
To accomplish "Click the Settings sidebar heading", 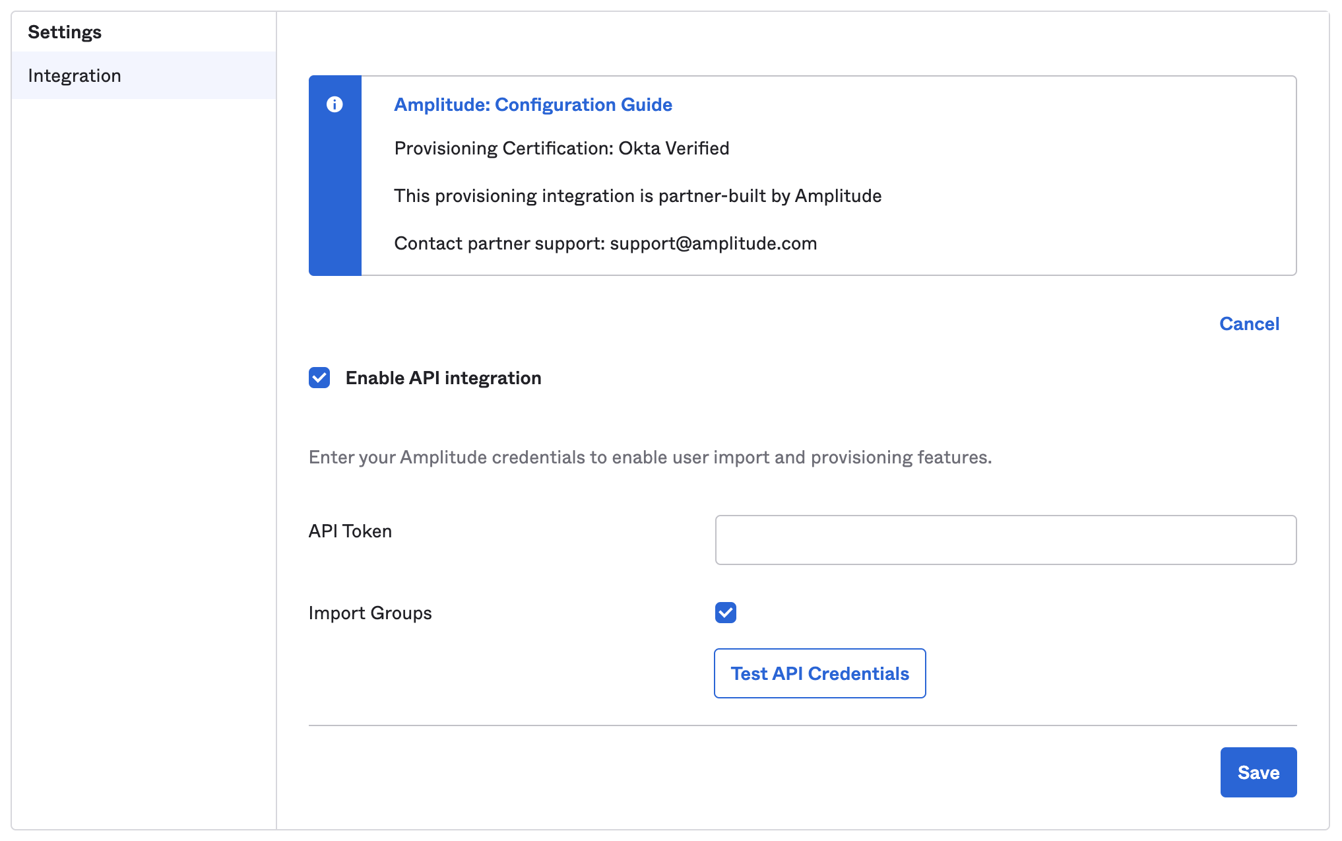I will [x=65, y=32].
